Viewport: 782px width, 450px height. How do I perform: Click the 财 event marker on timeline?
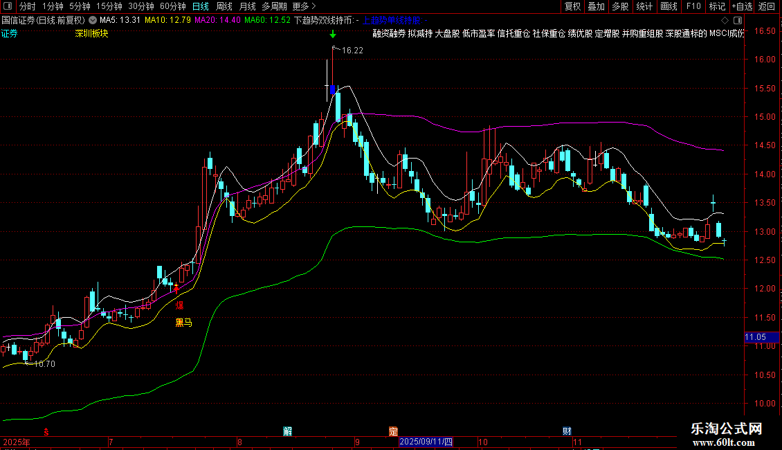(567, 431)
